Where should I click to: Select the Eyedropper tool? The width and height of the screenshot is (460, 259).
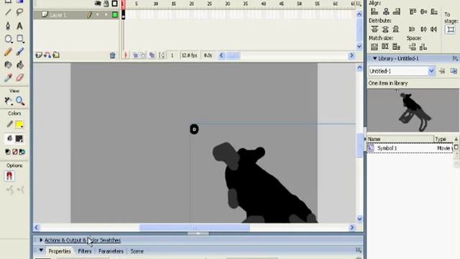(x=8, y=78)
